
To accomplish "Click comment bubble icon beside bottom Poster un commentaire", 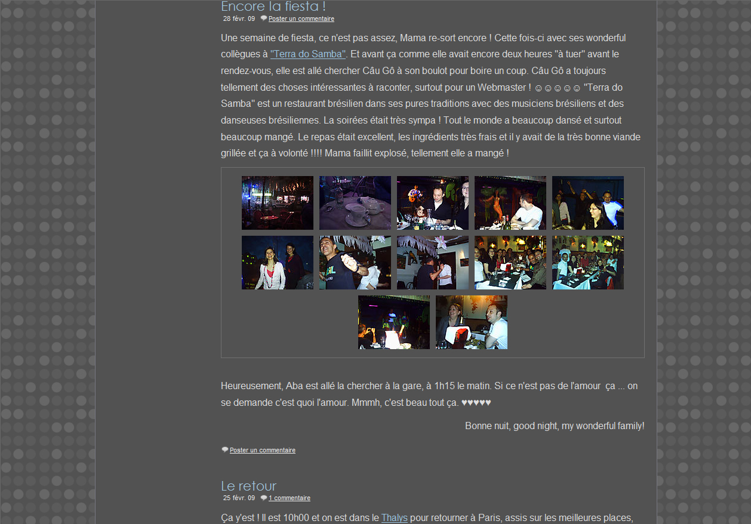I will (224, 450).
